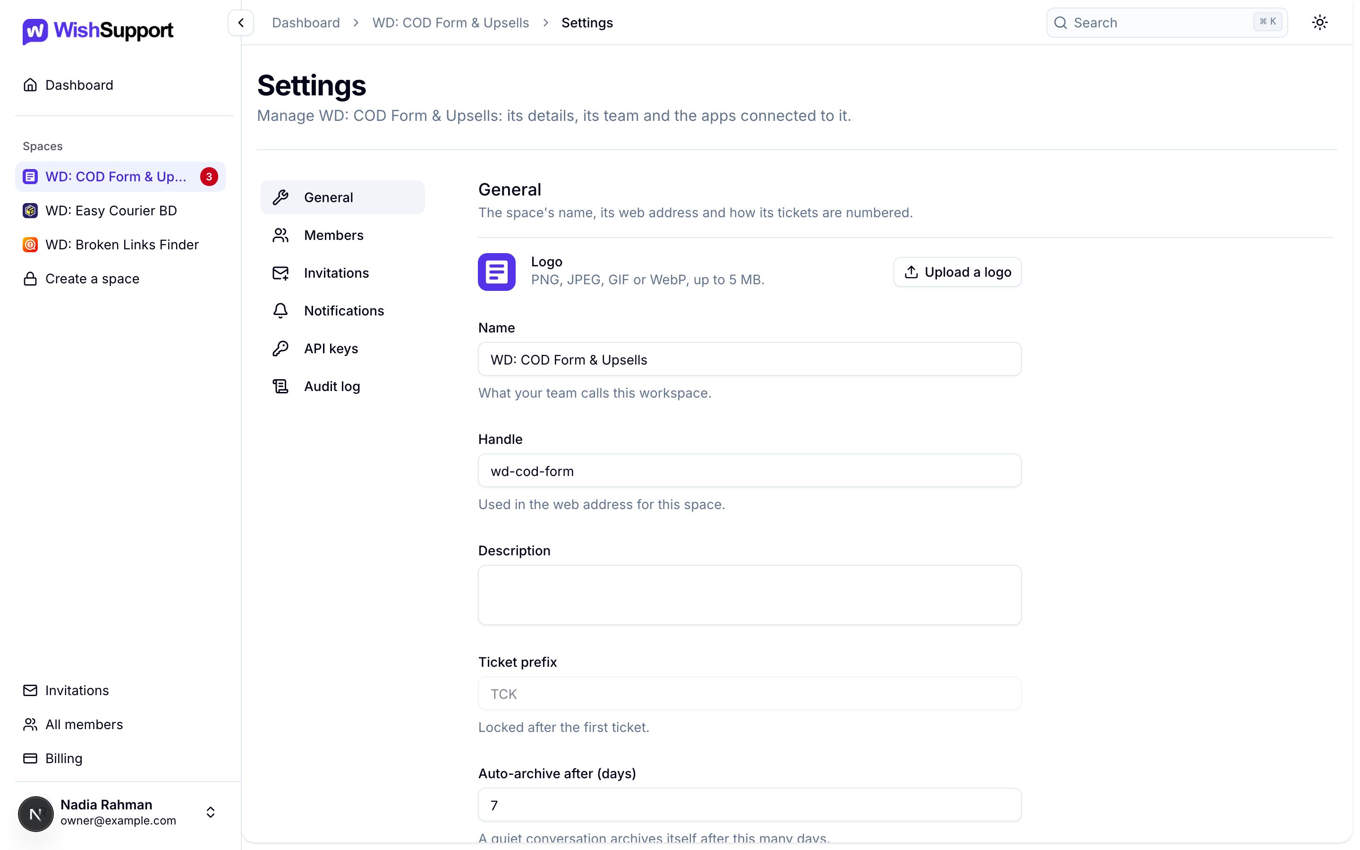Click the Dashboard home icon in the sidebar

(30, 85)
